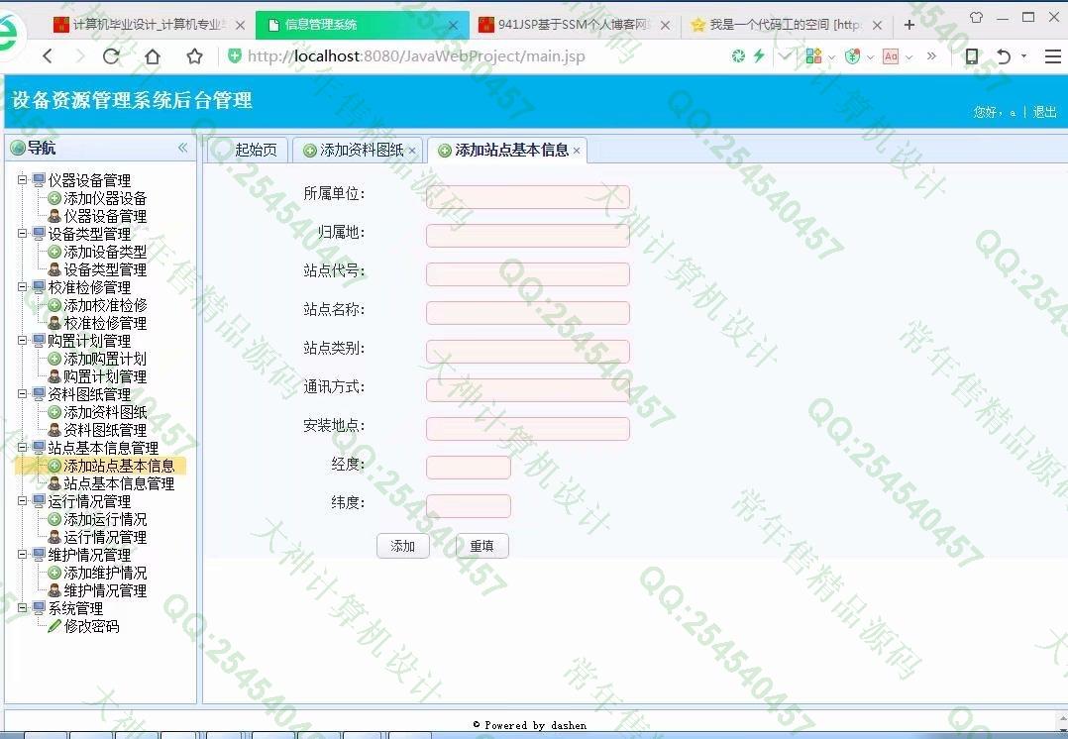Collapse the 资料图纸管理 tree node
The image size is (1068, 739).
22,393
